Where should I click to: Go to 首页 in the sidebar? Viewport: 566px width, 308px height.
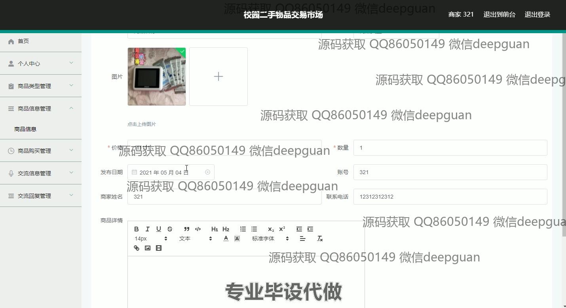click(x=23, y=41)
